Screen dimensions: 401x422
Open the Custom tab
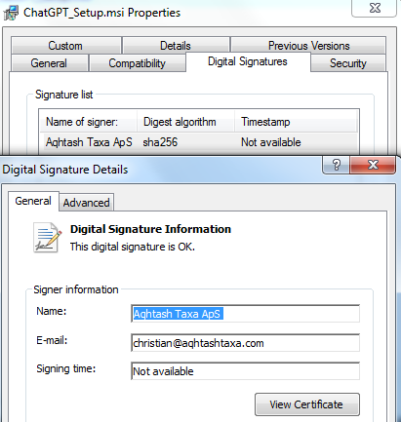pyautogui.click(x=66, y=46)
